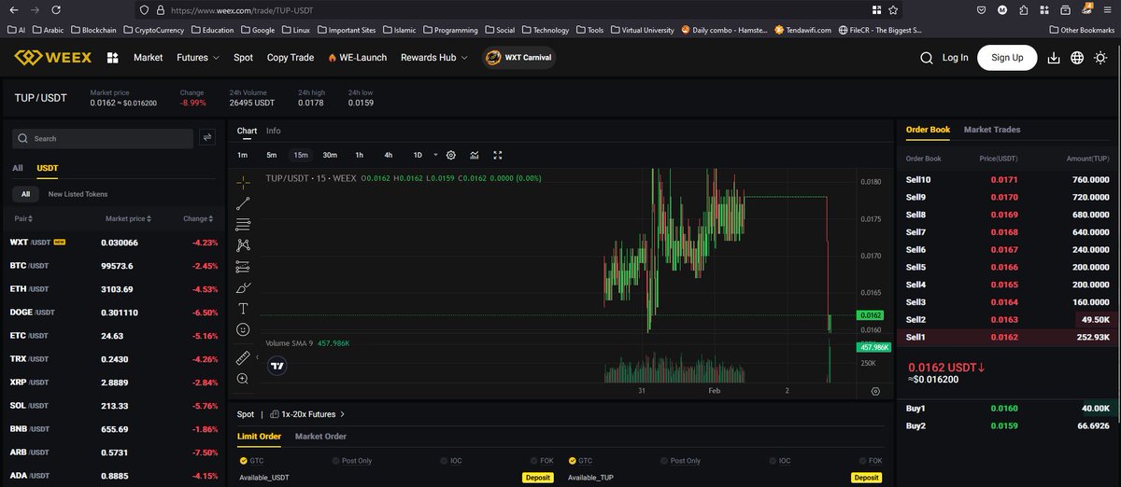Switch to the Info tab
This screenshot has width=1121, height=487.
tap(273, 131)
